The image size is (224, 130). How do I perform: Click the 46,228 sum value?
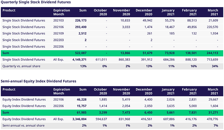pos(82,100)
